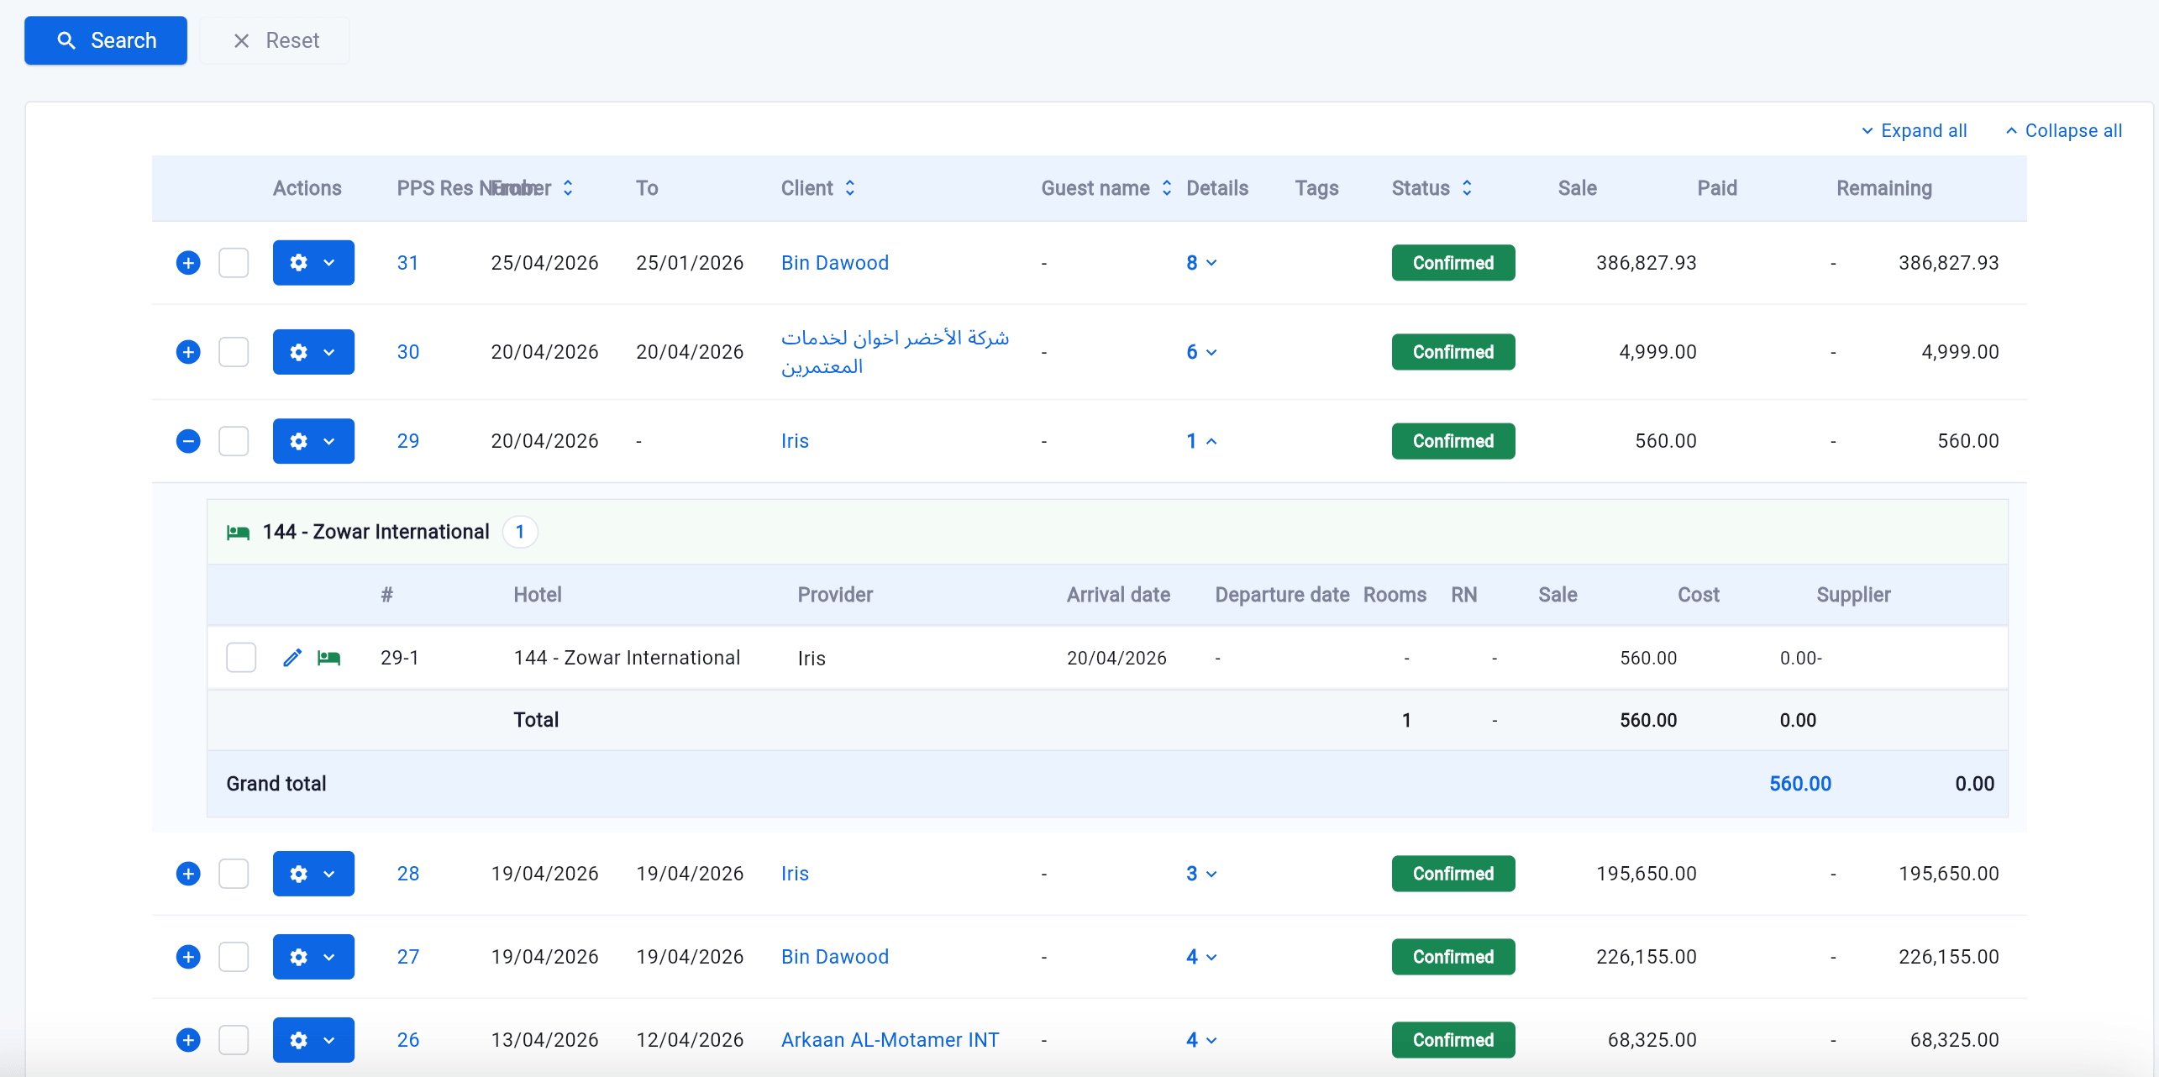2159x1077 pixels.
Task: Expand details count 8 for Bin Dawood
Action: tap(1201, 263)
